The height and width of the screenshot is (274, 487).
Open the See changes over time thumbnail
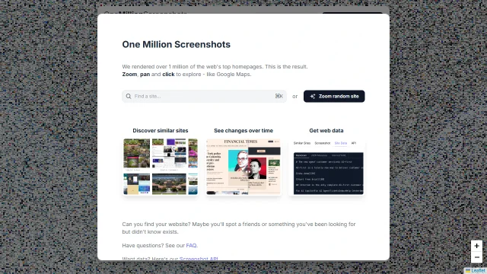pyautogui.click(x=243, y=167)
